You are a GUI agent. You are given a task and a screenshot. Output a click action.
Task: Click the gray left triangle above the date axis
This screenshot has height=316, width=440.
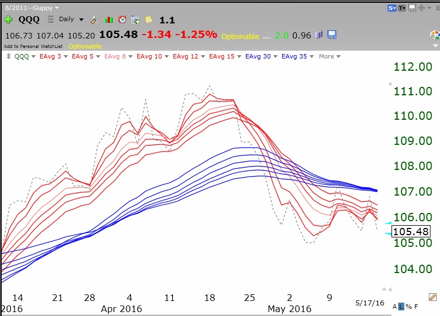pos(390,289)
